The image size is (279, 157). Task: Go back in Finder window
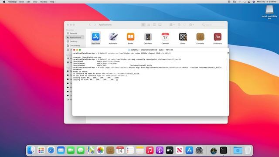click(90, 25)
